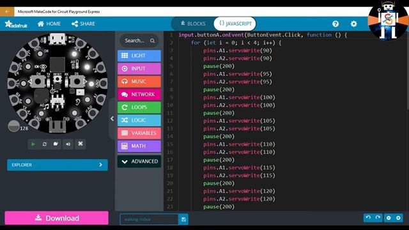Start the simulator with the play button

(x=33, y=144)
